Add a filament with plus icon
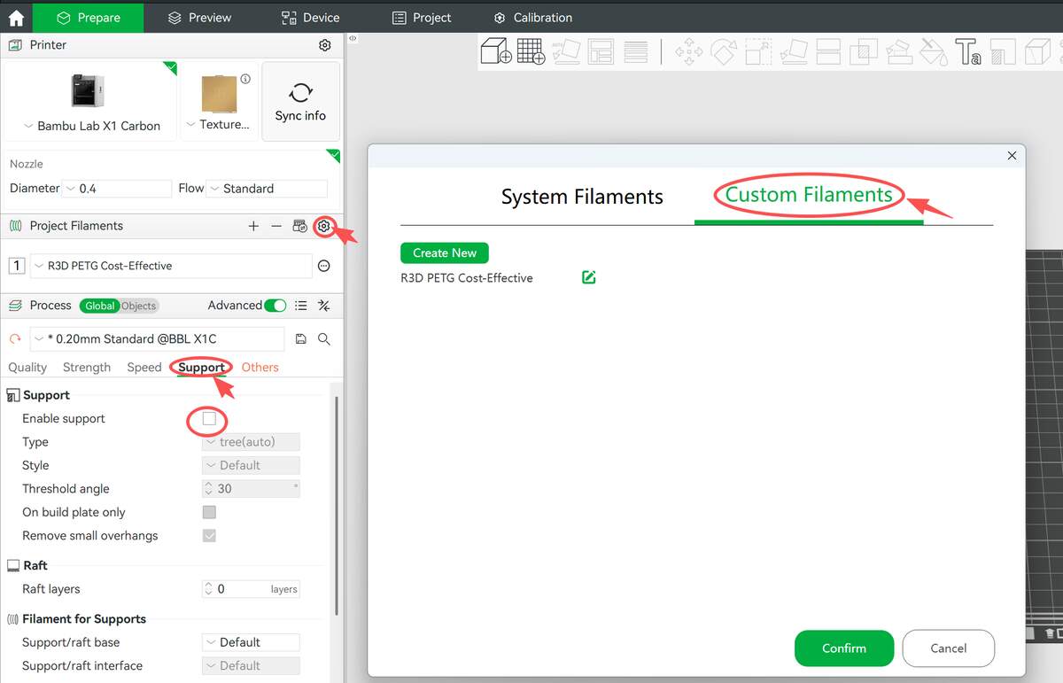The height and width of the screenshot is (683, 1063). tap(253, 226)
